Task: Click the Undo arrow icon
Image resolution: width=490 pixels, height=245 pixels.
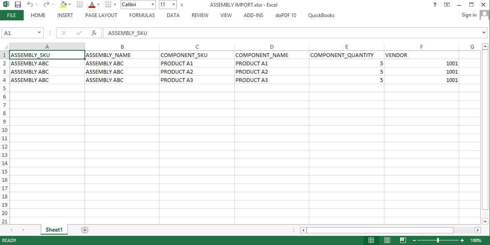Action: 30,5
